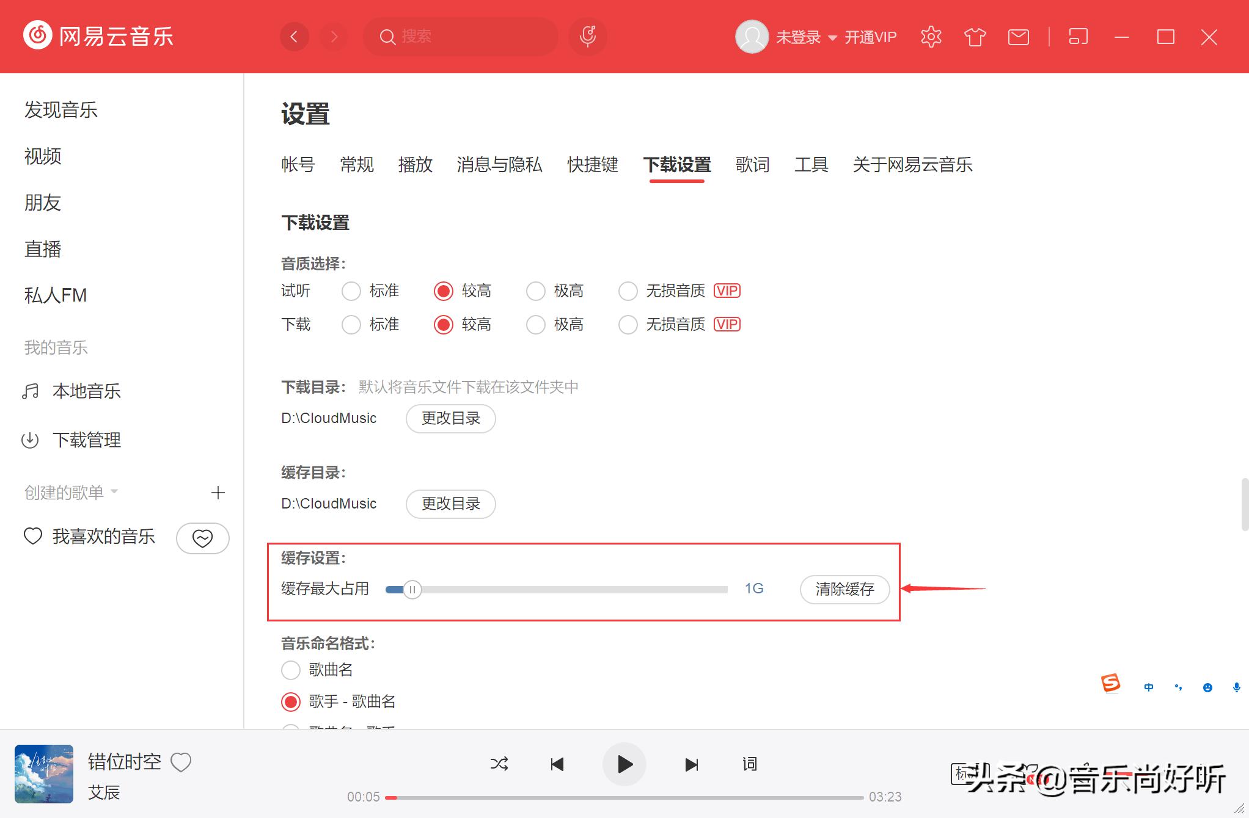Image resolution: width=1249 pixels, height=818 pixels.
Task: Click 更改目录 for the download folder
Action: (450, 418)
